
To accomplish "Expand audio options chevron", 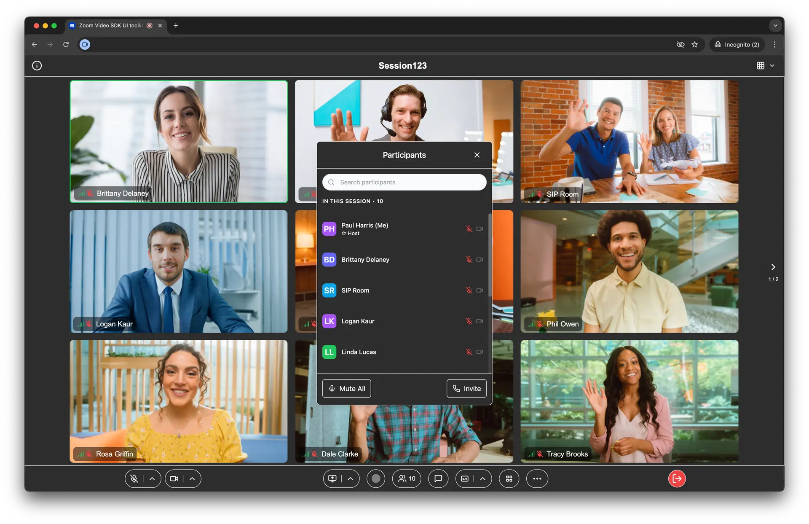I will coord(152,478).
